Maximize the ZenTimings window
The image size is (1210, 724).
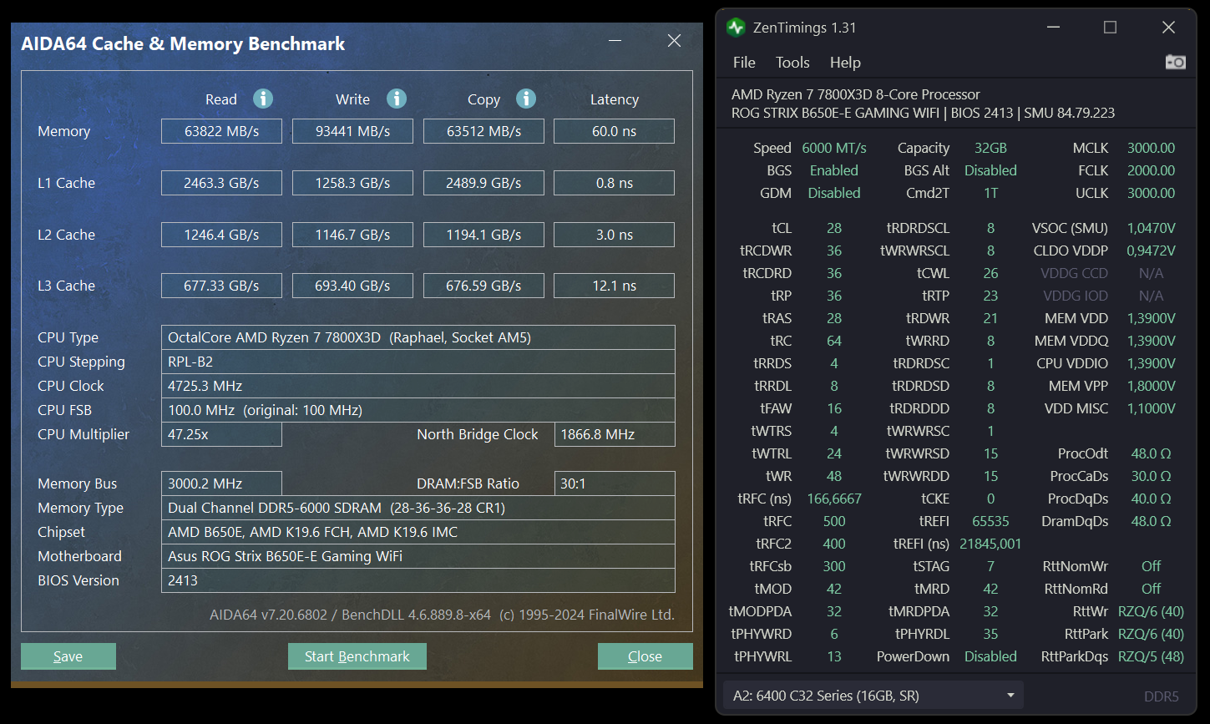[1110, 28]
